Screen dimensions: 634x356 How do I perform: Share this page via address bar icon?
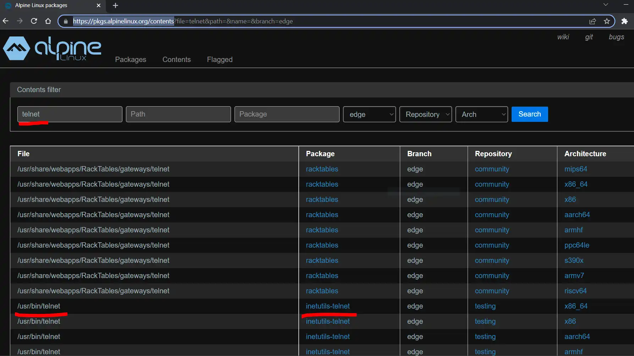coord(592,21)
